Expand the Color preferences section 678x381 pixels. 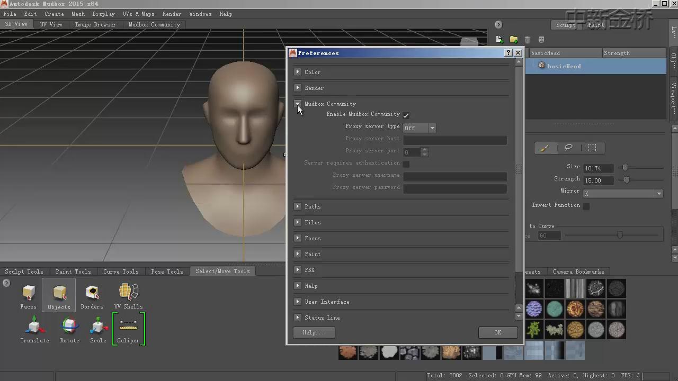298,72
